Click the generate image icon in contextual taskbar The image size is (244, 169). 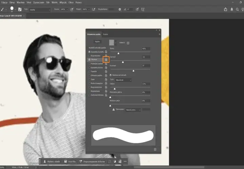(120, 162)
